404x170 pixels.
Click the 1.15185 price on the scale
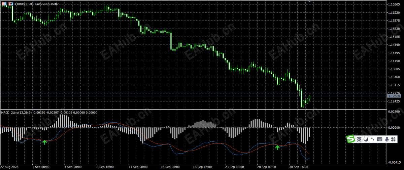click(x=394, y=37)
